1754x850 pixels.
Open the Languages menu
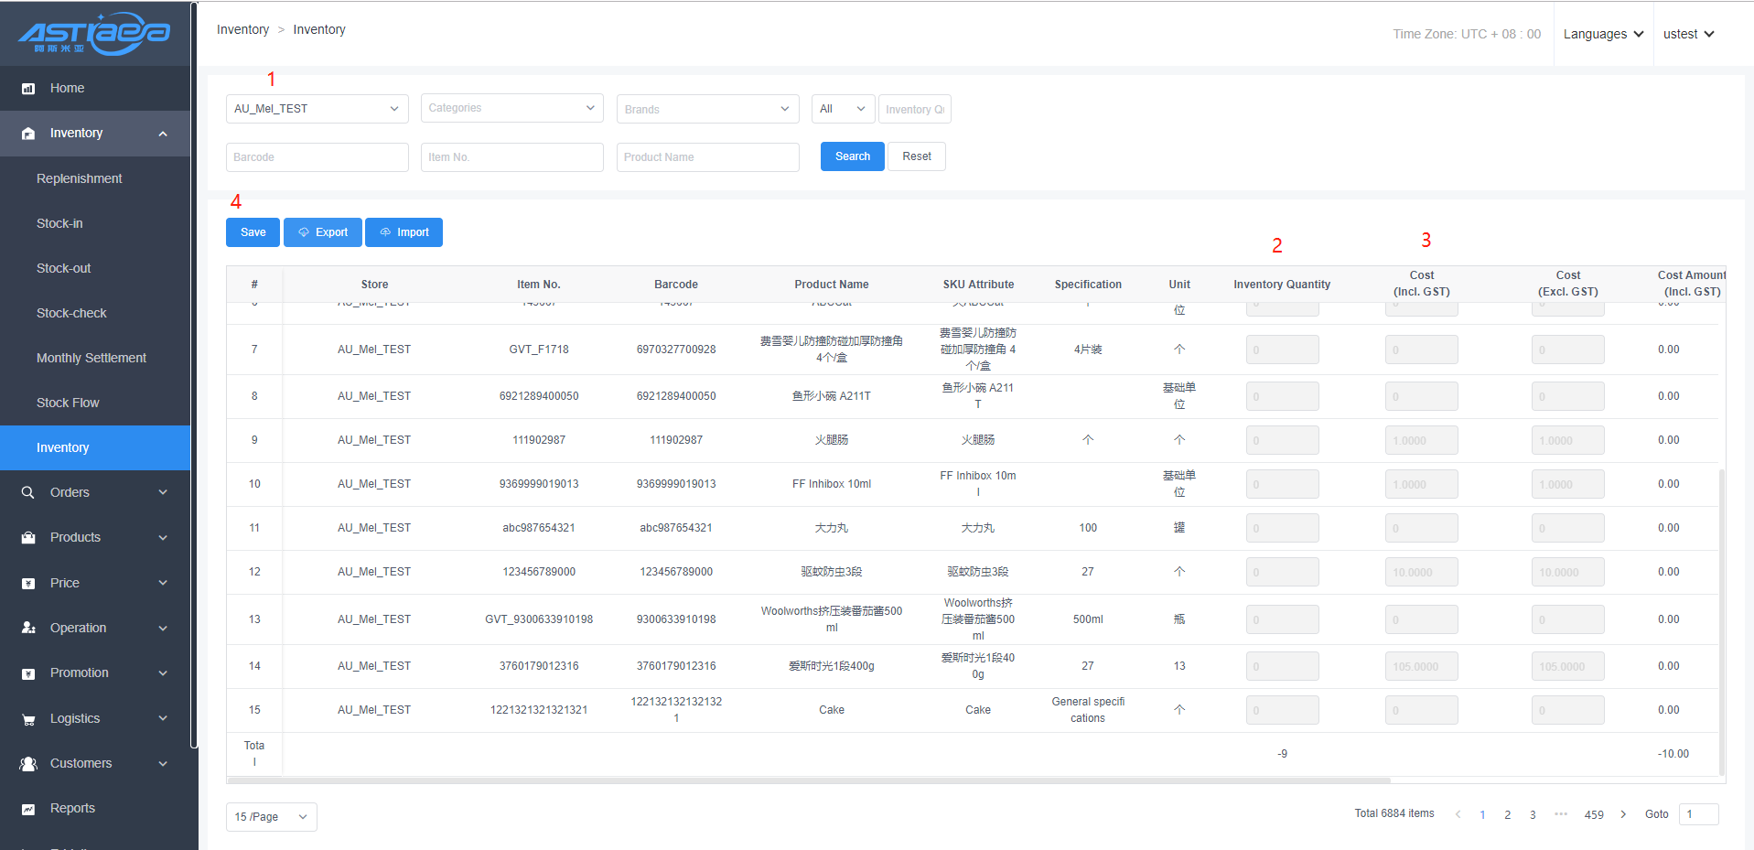1603,34
